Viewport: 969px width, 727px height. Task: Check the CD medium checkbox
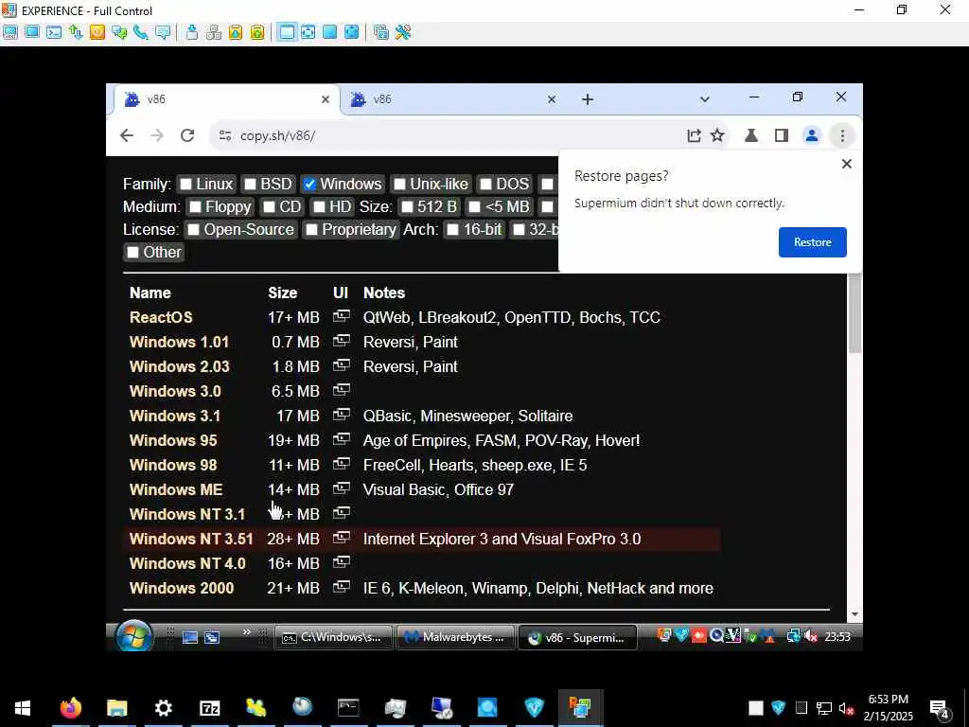pos(269,207)
